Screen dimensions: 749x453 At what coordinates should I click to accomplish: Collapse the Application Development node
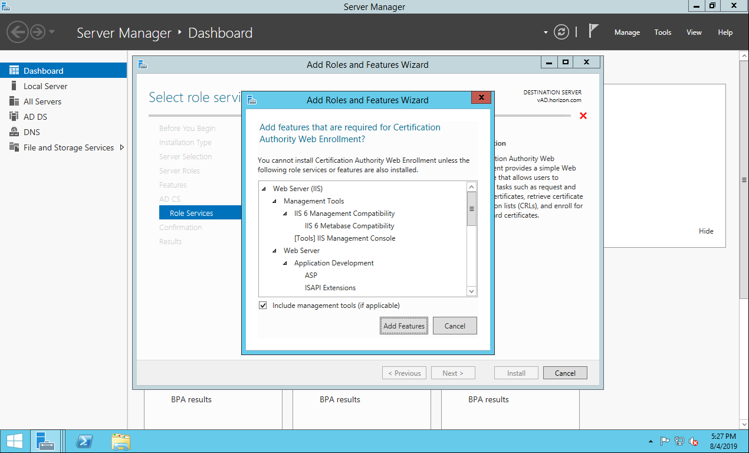pos(285,263)
